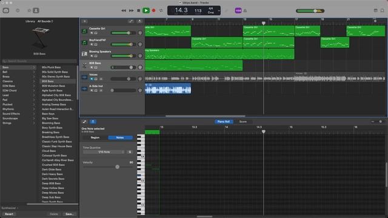
Task: Open the LCD display mode dropdown arrow
Action: pyautogui.click(x=219, y=11)
